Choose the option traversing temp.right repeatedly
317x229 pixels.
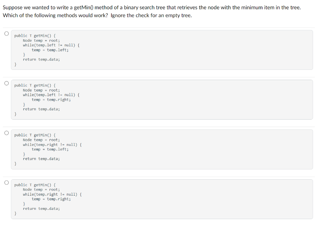162,199
